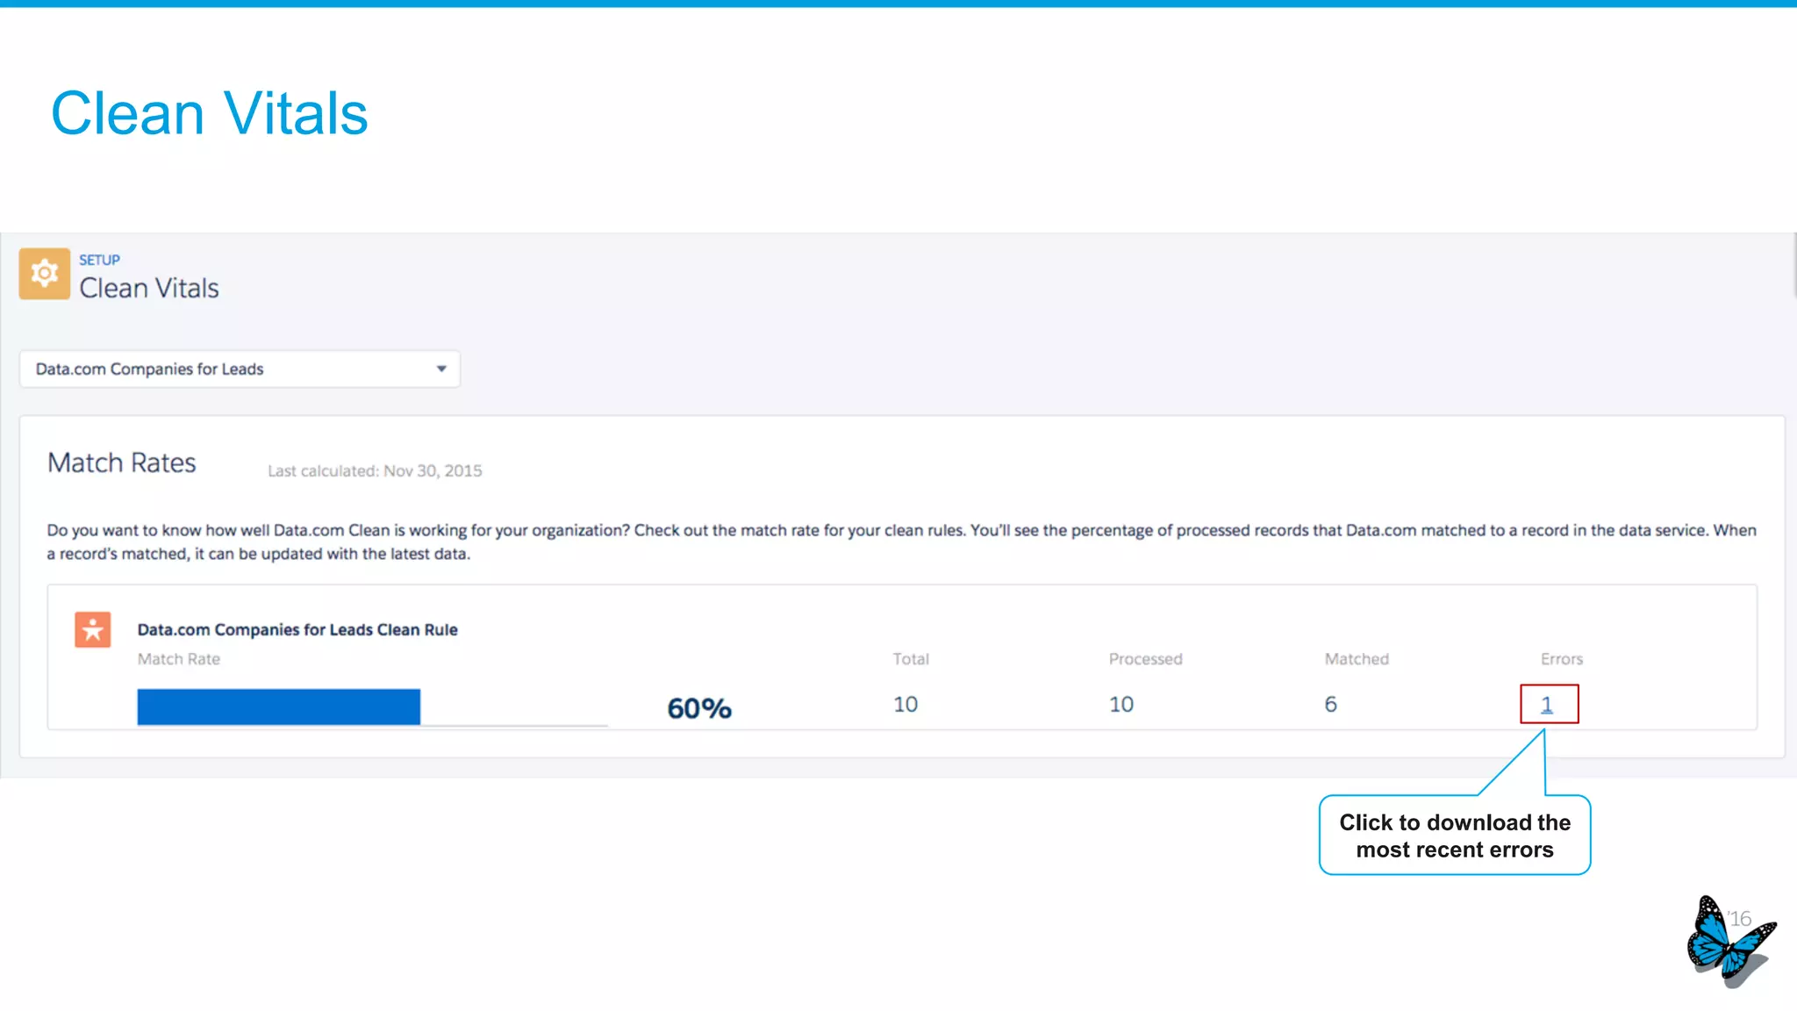Screen dimensions: 1797x1011
Task: Click the Leads clean rule icon
Action: (93, 629)
